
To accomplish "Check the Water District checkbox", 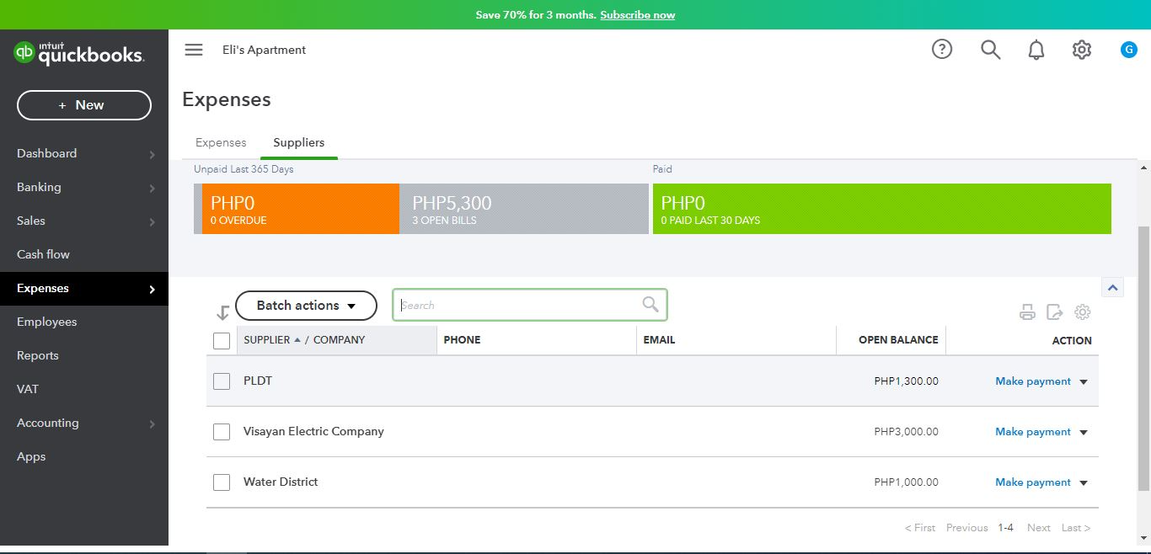I will point(222,482).
